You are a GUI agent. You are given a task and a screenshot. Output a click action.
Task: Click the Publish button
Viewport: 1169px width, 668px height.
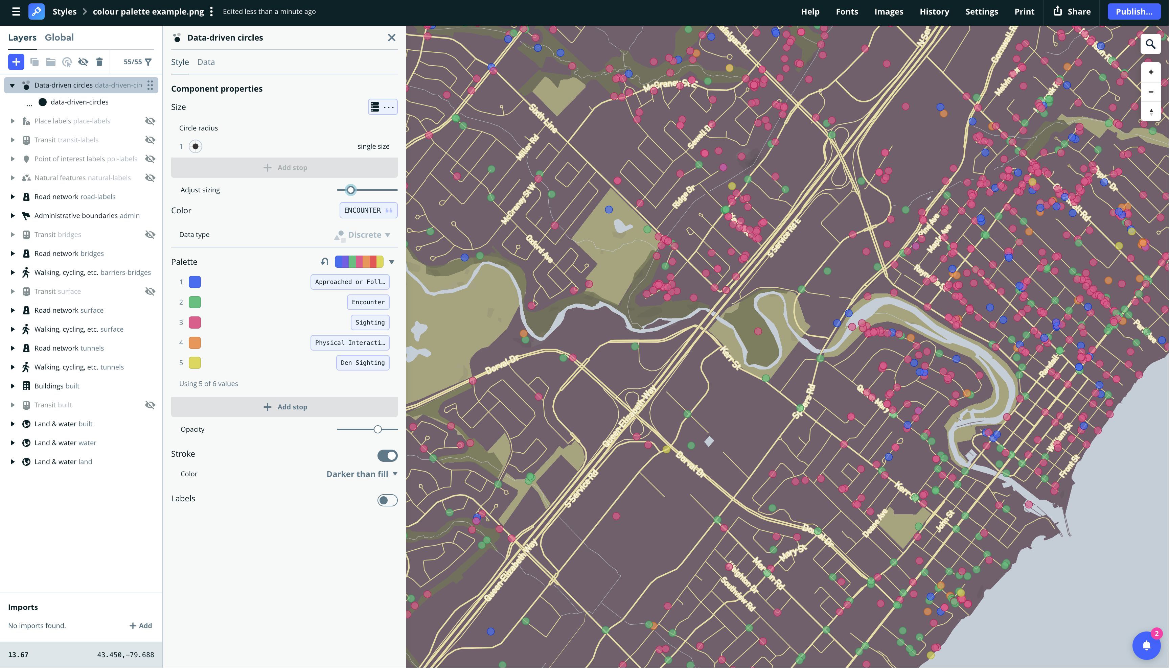pyautogui.click(x=1134, y=11)
